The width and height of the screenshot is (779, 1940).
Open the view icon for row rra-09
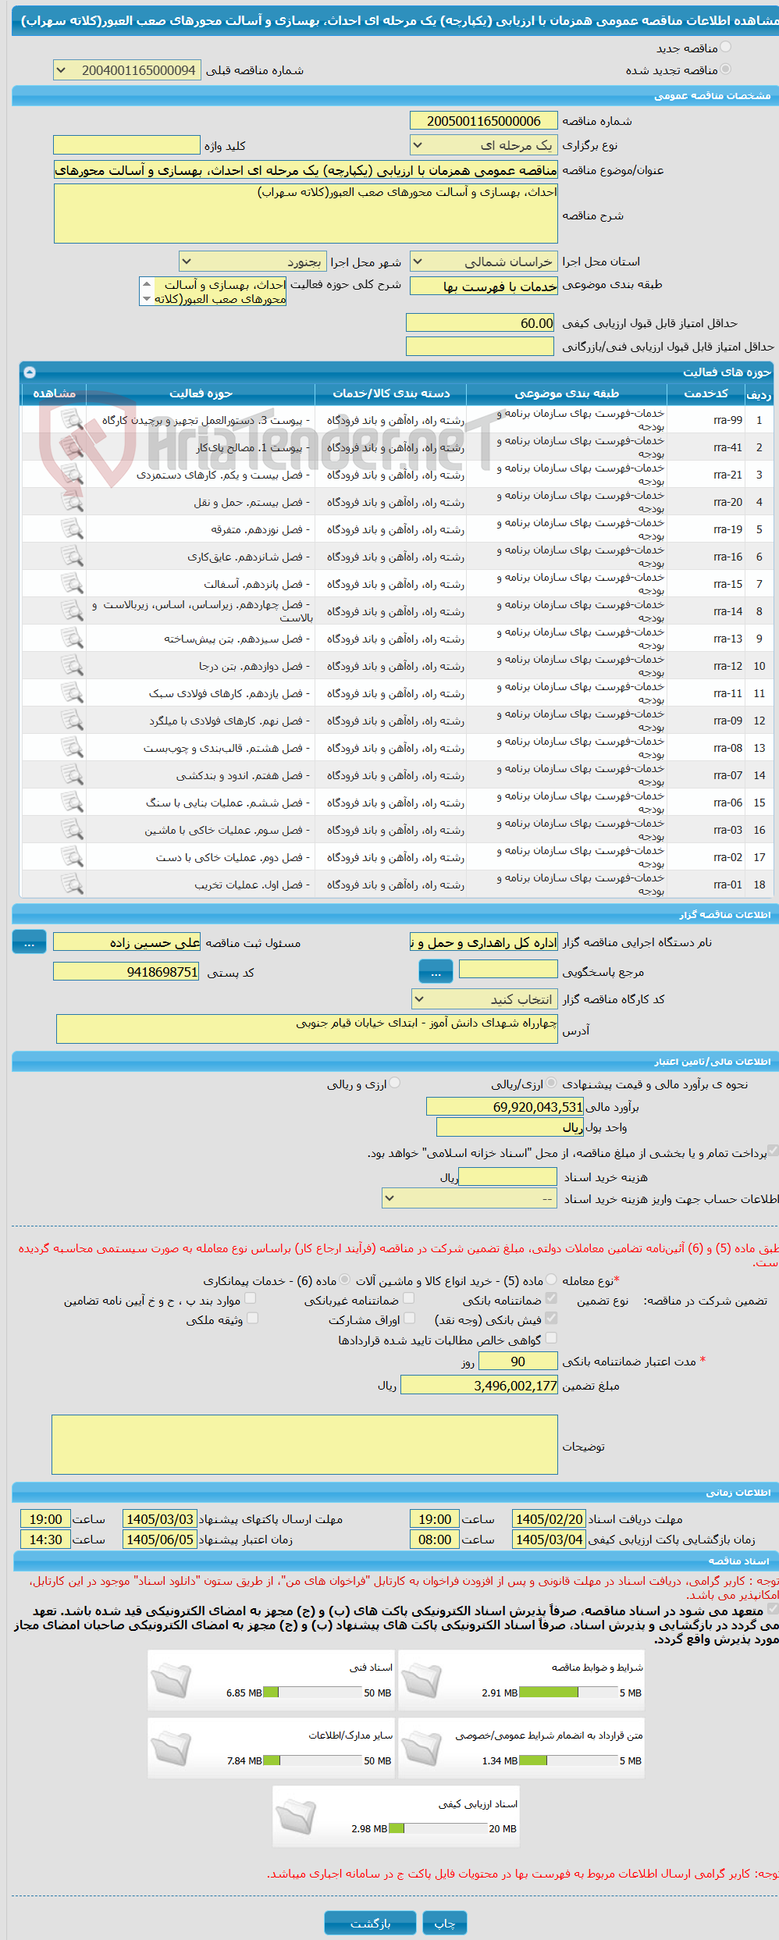coord(72,720)
